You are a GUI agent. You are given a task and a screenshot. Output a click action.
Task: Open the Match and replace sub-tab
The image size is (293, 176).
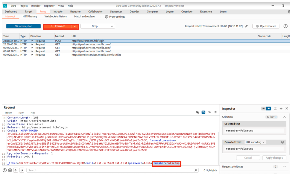(84, 16)
